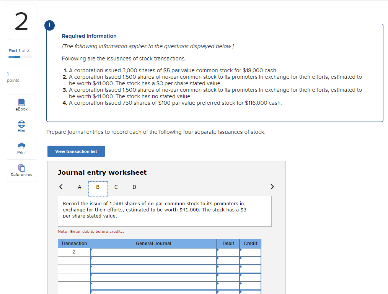The height and width of the screenshot is (294, 388).
Task: Switch to worksheet tab A
Action: pyautogui.click(x=79, y=187)
